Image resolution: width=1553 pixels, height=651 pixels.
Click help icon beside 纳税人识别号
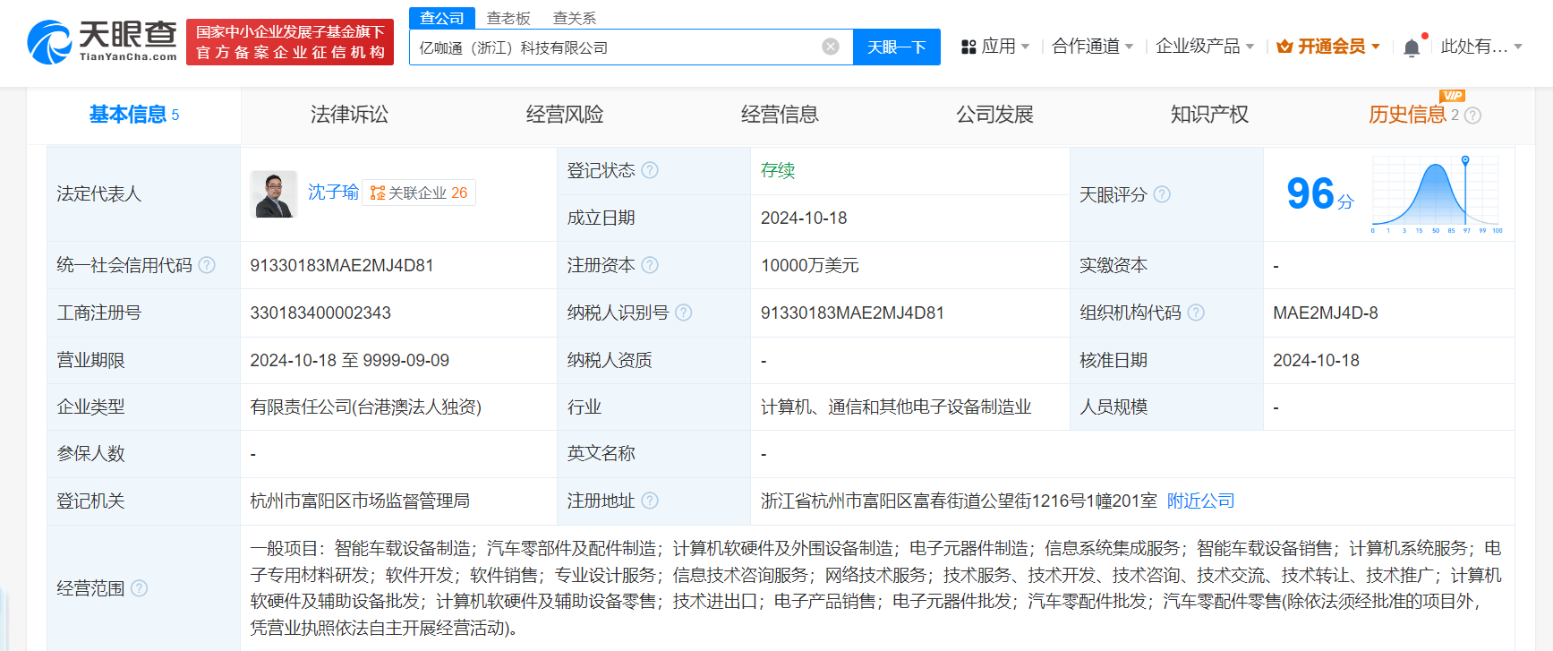pyautogui.click(x=684, y=313)
